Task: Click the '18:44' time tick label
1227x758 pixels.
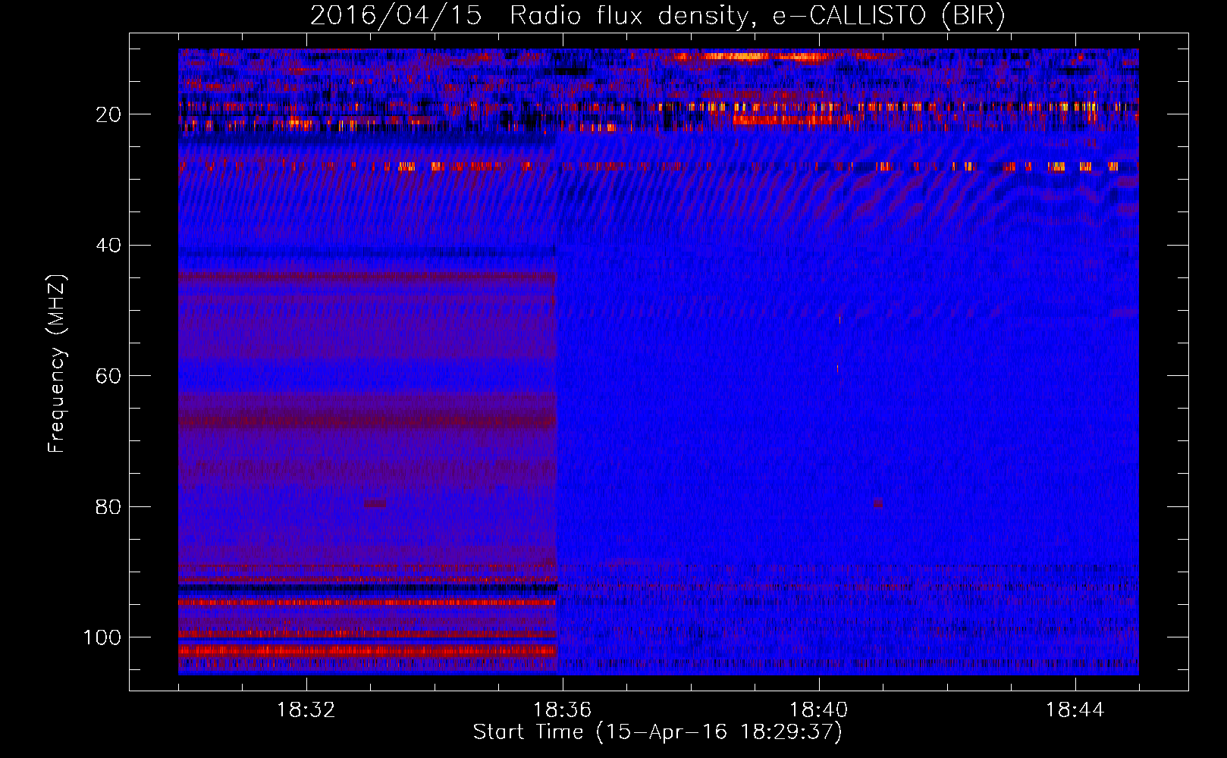Action: (x=1075, y=710)
